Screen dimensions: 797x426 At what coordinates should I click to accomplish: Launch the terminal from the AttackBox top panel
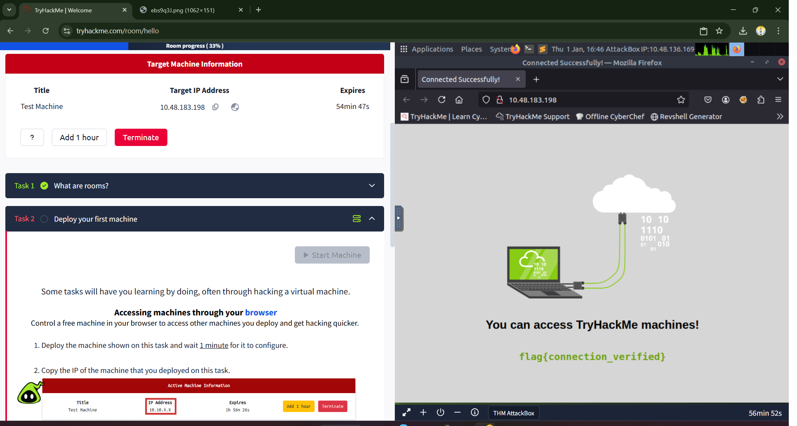tap(529, 49)
